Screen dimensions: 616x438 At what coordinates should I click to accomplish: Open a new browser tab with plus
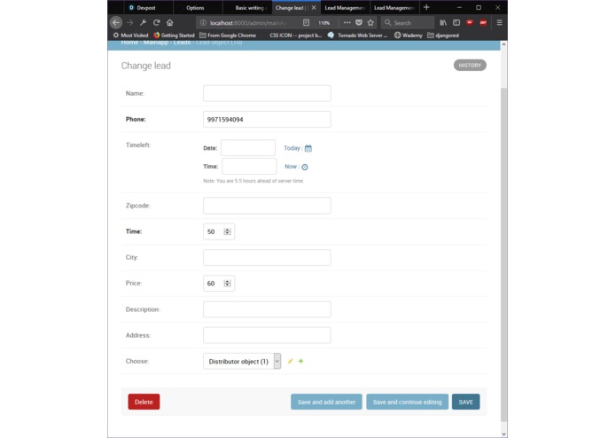point(426,7)
